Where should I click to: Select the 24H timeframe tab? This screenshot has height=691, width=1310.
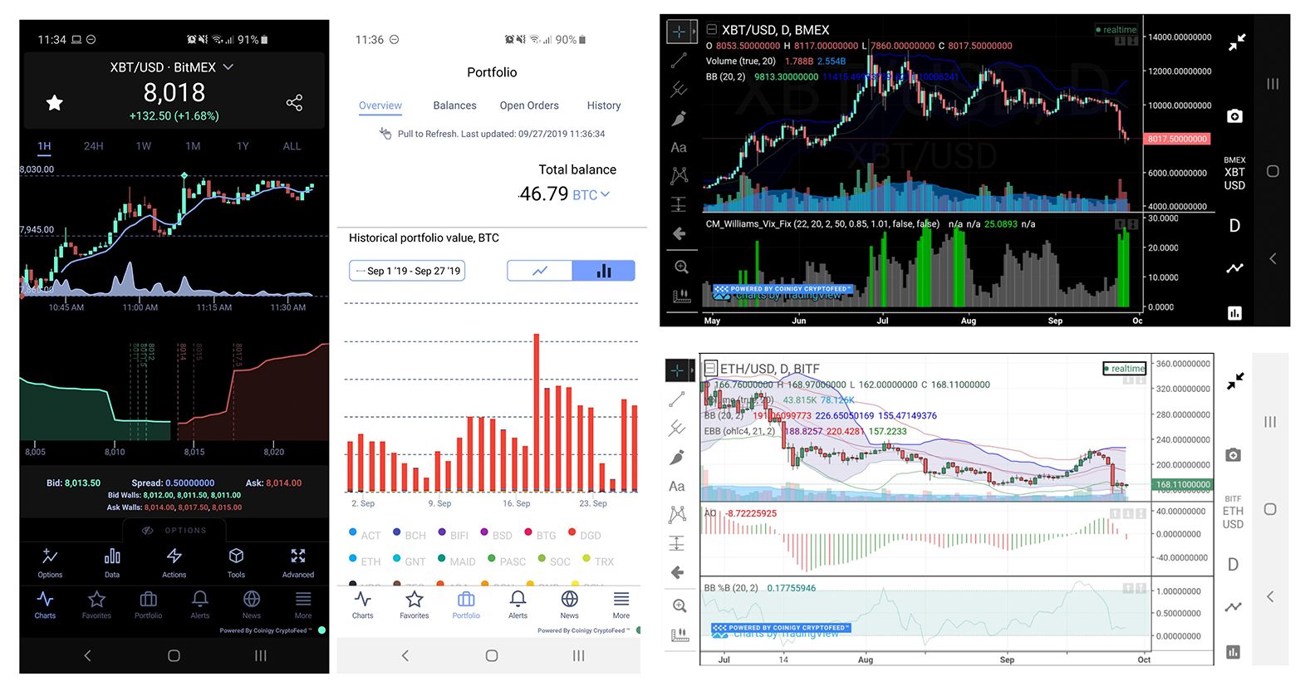tap(94, 146)
